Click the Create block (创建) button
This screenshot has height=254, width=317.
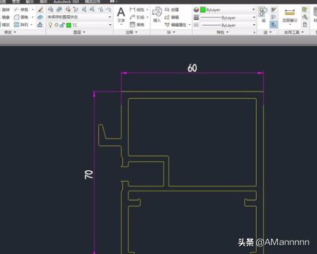tap(172, 10)
